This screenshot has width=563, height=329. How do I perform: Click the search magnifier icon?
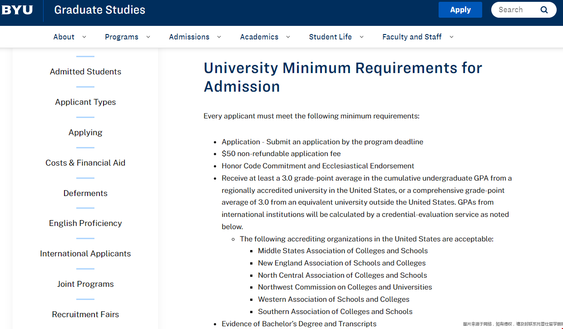tap(544, 10)
